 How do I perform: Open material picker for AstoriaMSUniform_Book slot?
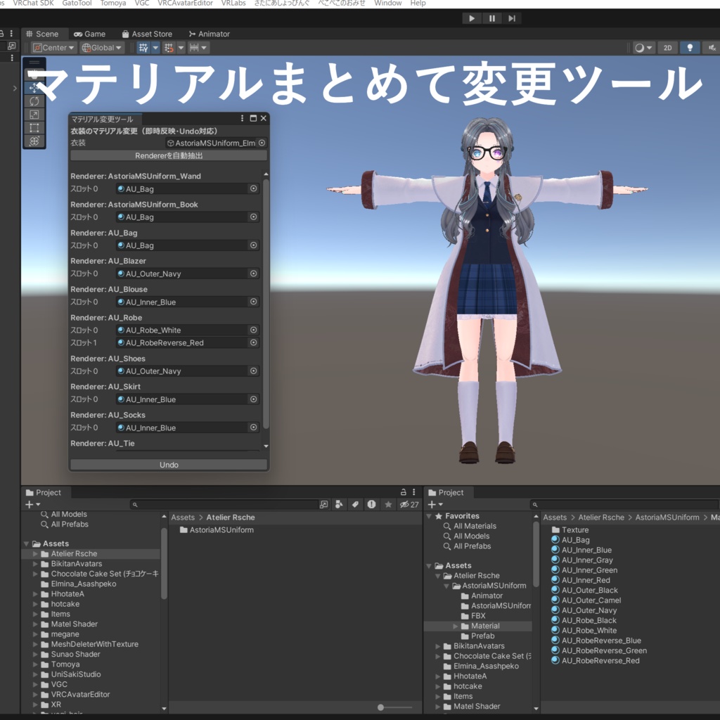point(253,217)
